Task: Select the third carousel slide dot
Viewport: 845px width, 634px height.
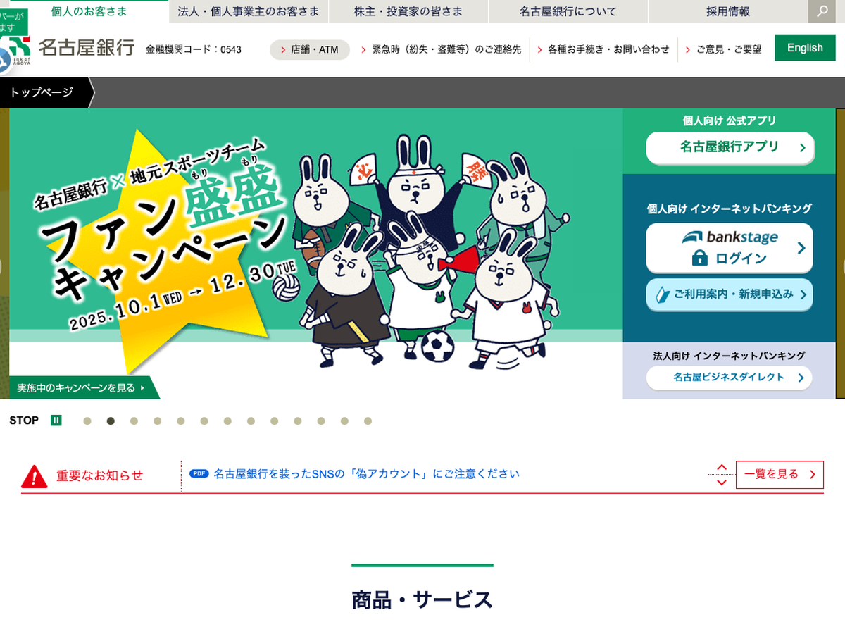Action: coord(134,421)
